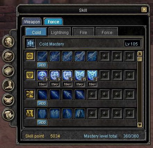Select the level 15 shield skill icon
The height and width of the screenshot is (148, 153).
80,75
